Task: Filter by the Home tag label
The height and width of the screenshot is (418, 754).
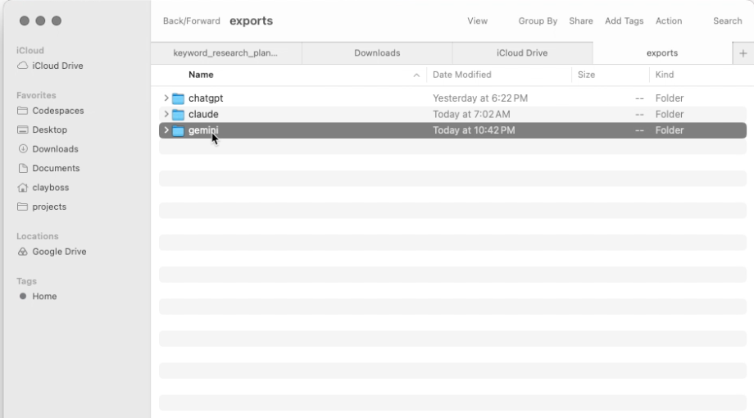Action: pyautogui.click(x=44, y=297)
